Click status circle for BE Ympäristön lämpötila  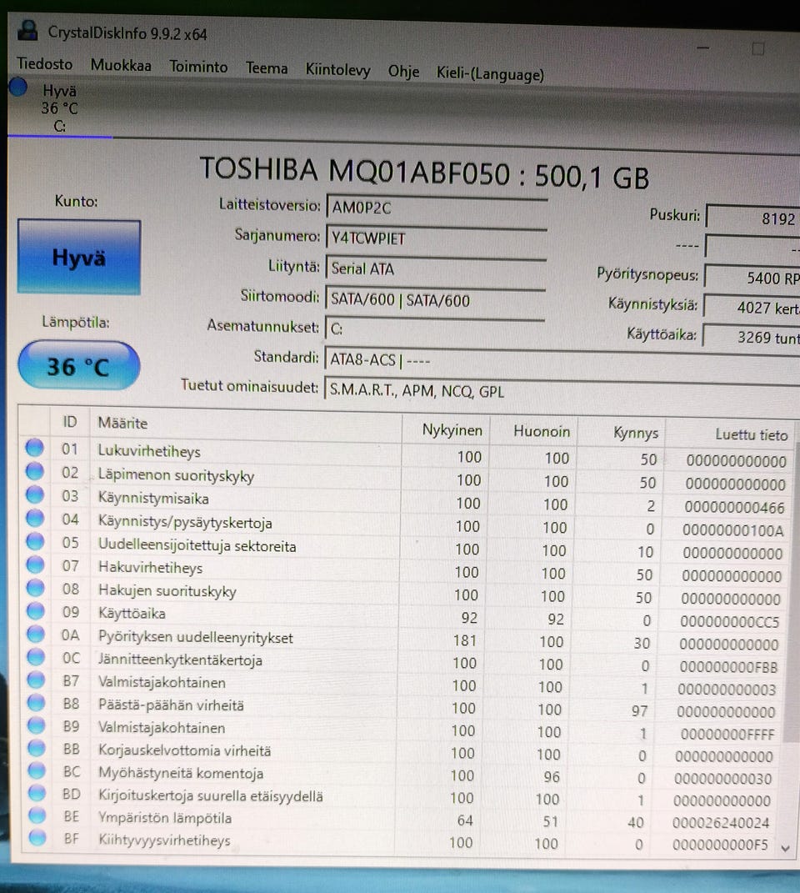point(37,815)
